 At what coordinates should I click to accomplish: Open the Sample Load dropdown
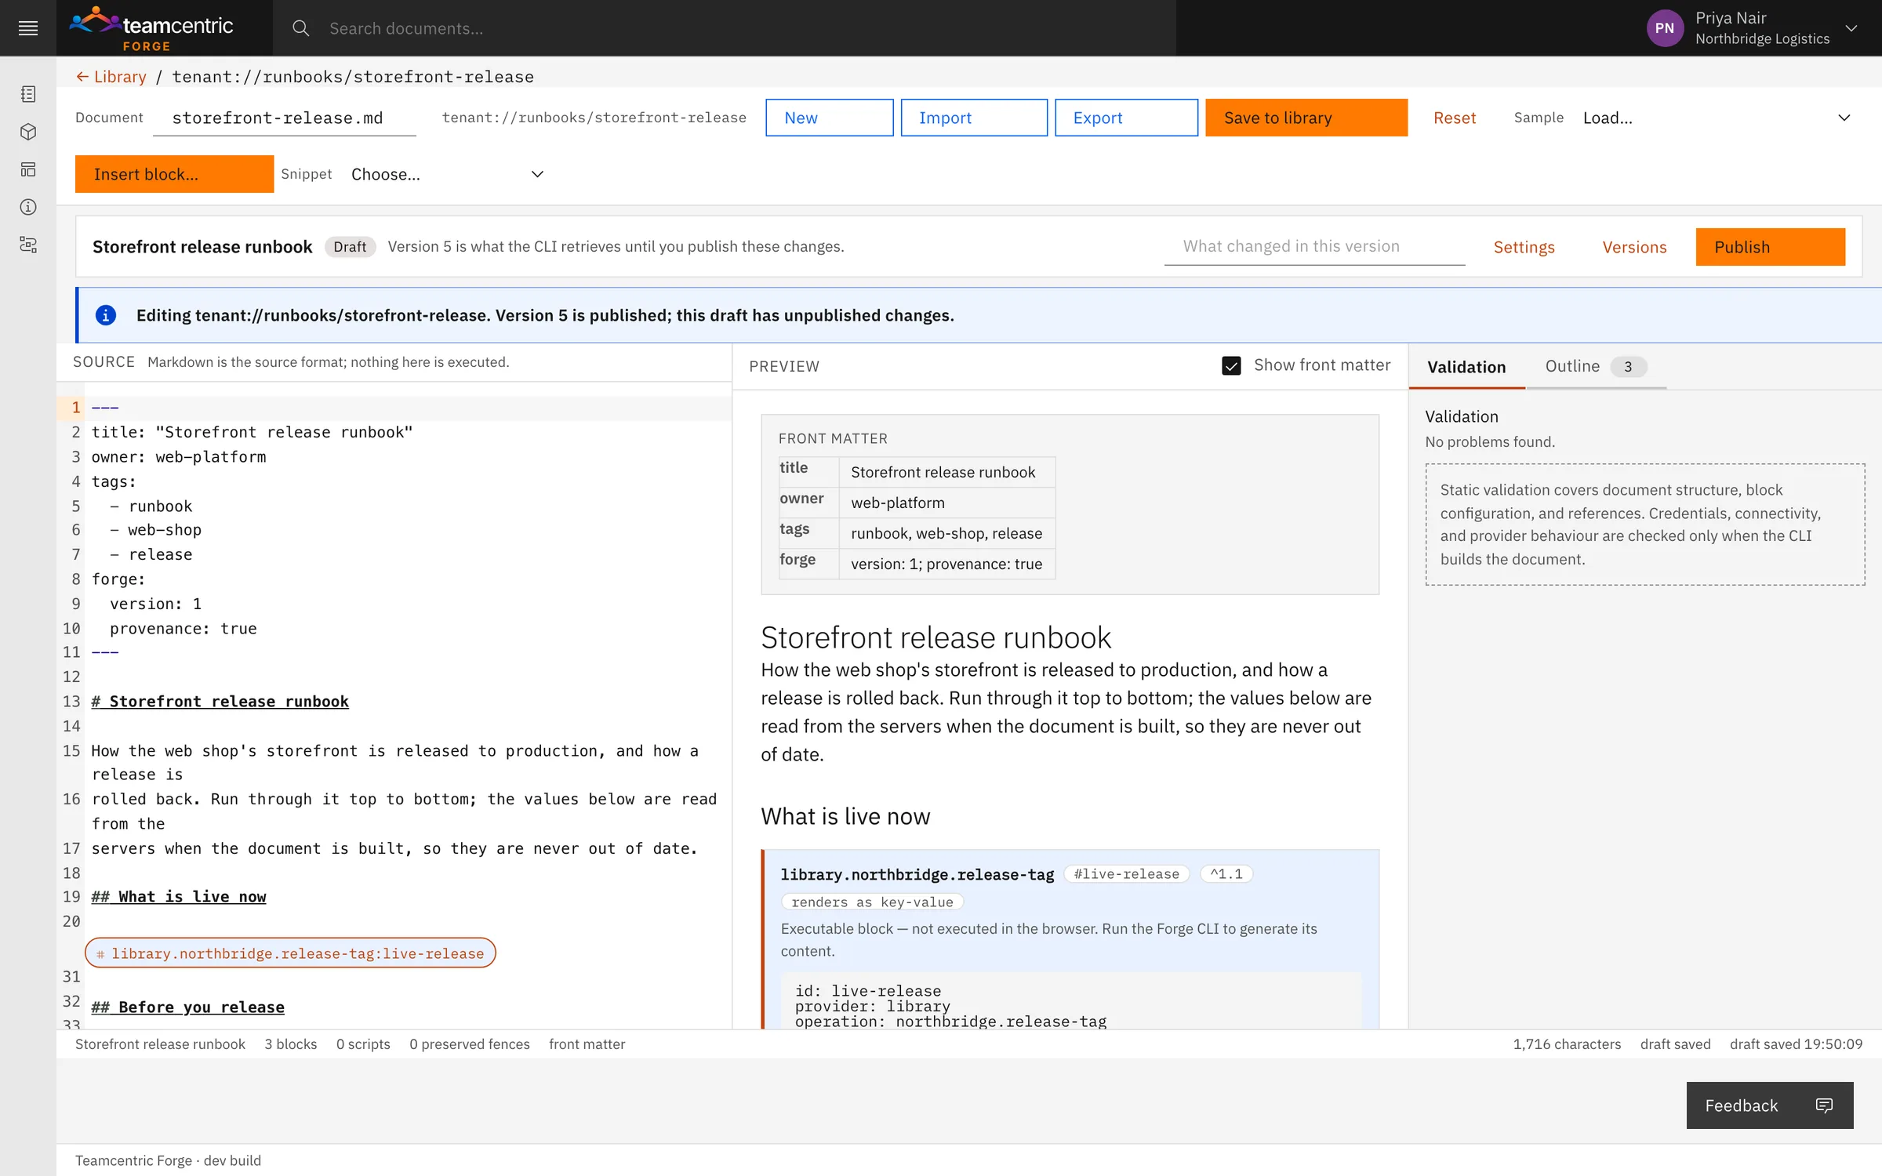click(1716, 118)
